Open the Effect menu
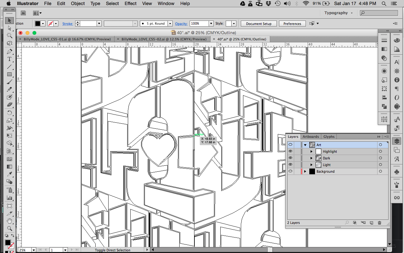Viewport: 404px width, 253px height. pos(130,3)
